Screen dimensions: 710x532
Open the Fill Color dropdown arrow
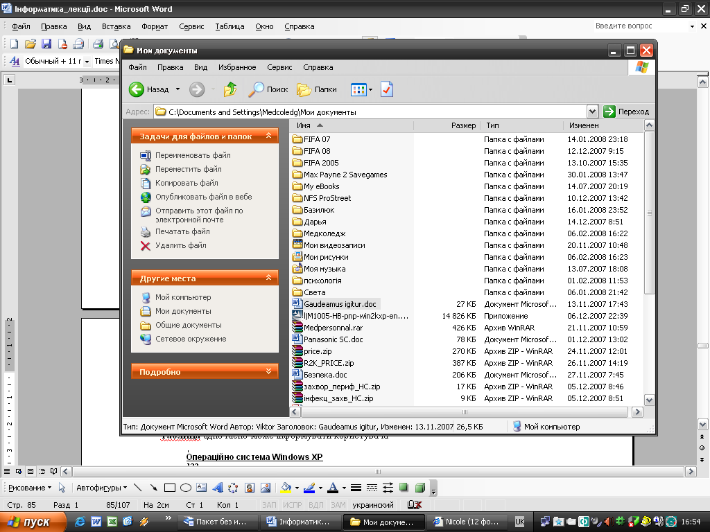coord(297,488)
